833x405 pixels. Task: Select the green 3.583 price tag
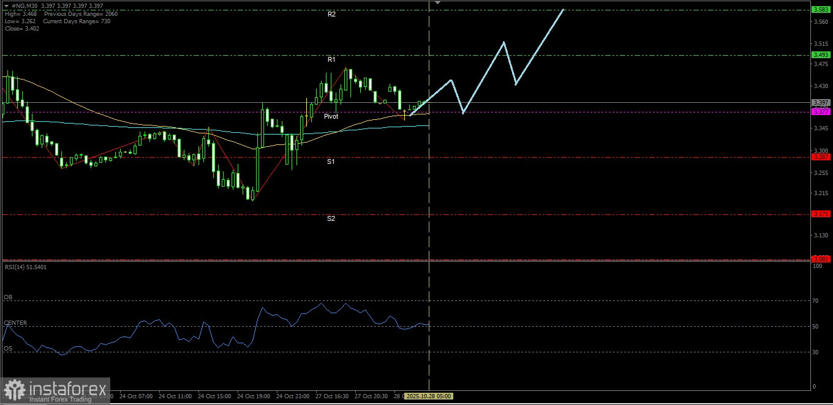821,9
